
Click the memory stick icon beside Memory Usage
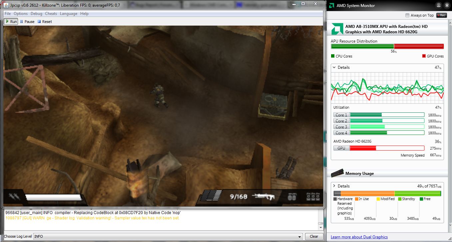coord(337,173)
